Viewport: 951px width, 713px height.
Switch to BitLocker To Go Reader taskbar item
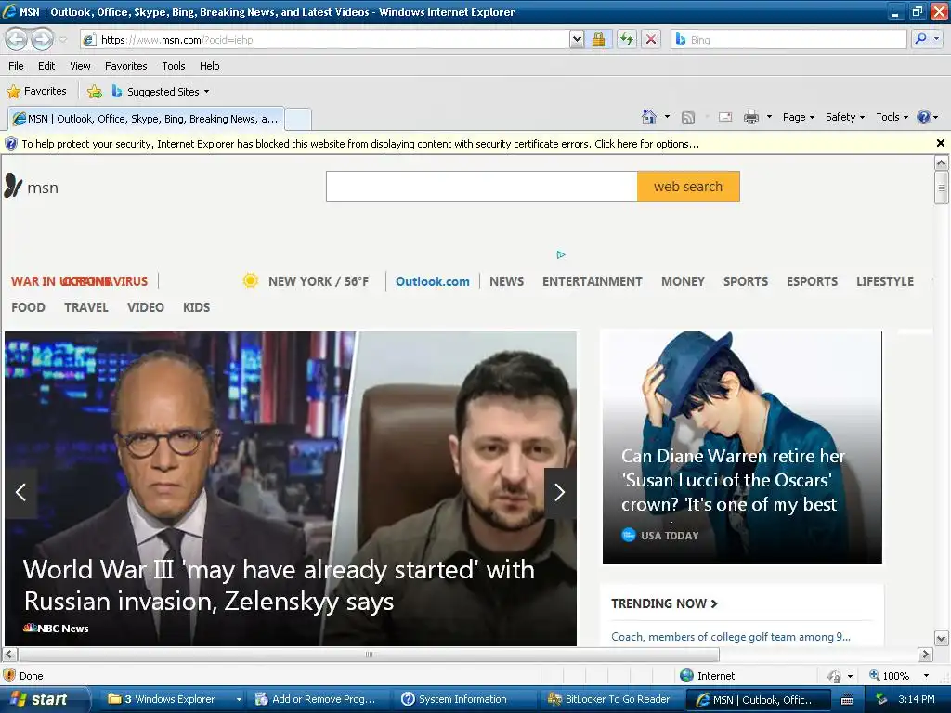(x=610, y=699)
